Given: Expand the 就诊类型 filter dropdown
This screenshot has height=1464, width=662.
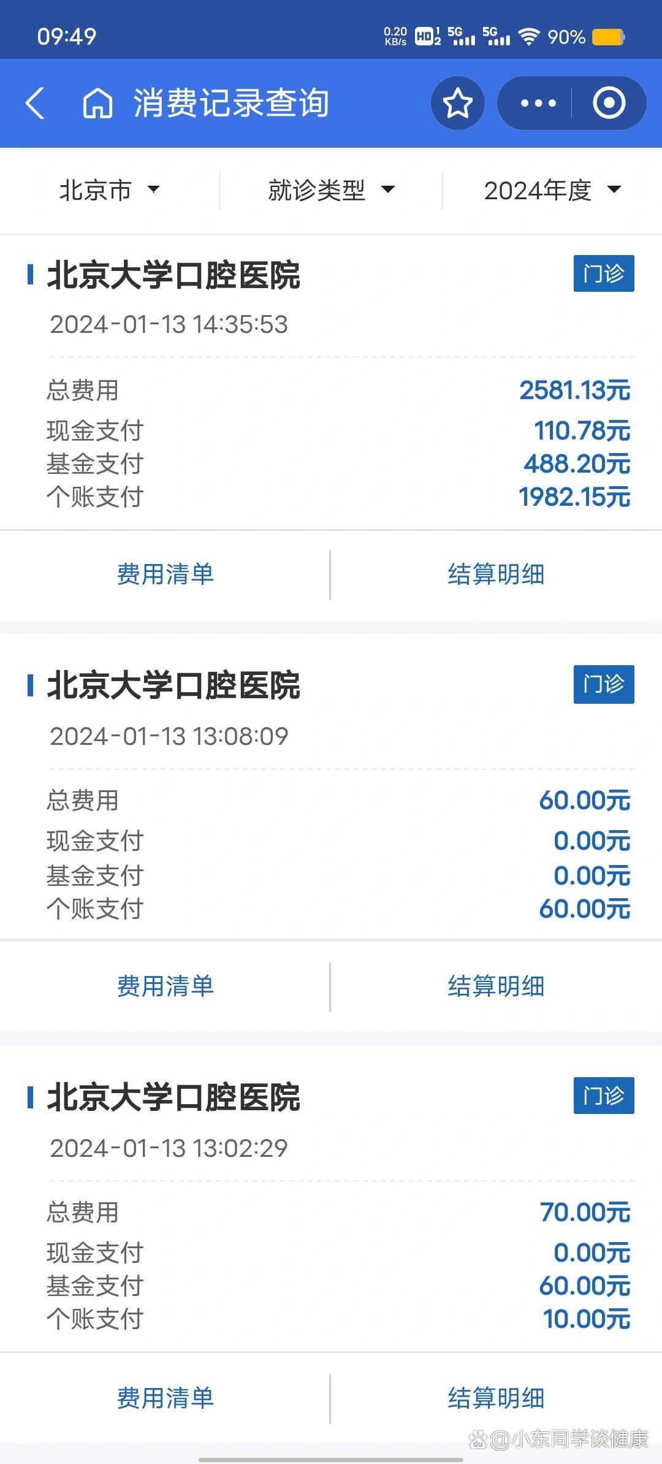Looking at the screenshot, I should 331,190.
